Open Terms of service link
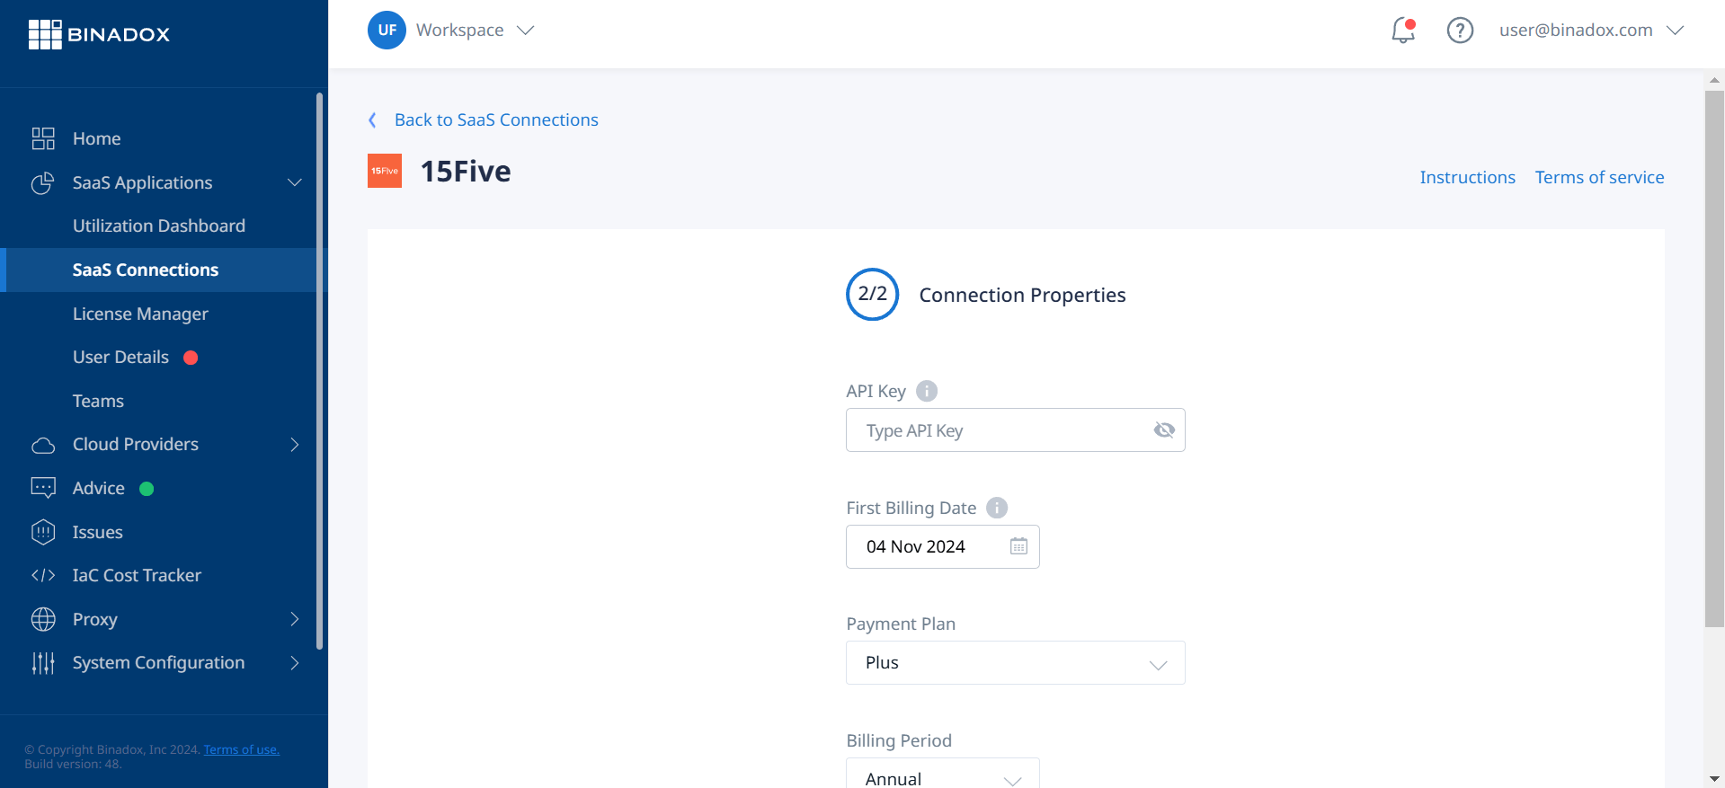This screenshot has height=788, width=1725. [x=1599, y=177]
